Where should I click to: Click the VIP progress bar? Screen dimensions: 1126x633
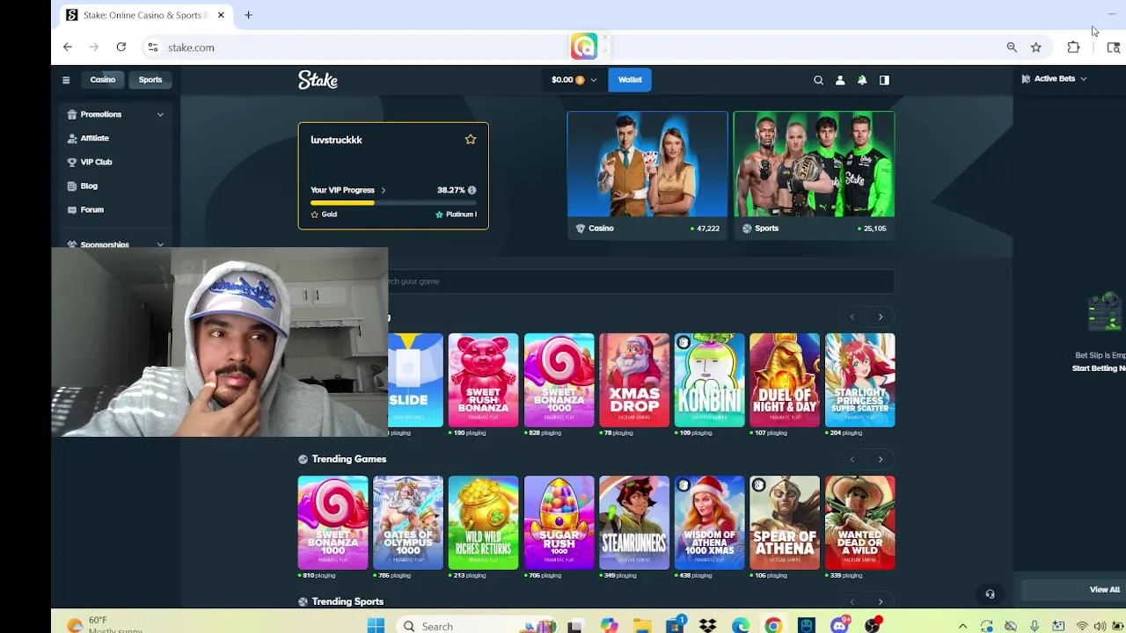393,202
